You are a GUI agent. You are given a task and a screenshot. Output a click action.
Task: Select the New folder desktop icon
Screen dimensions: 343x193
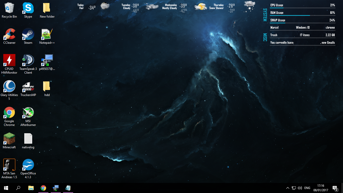click(47, 10)
